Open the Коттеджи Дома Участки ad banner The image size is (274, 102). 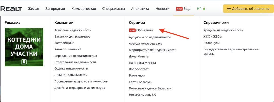[x=24, y=47]
